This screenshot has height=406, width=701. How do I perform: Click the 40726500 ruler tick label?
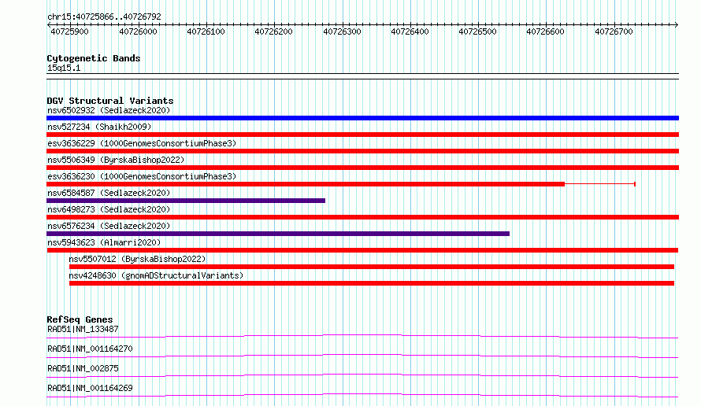pyautogui.click(x=477, y=31)
